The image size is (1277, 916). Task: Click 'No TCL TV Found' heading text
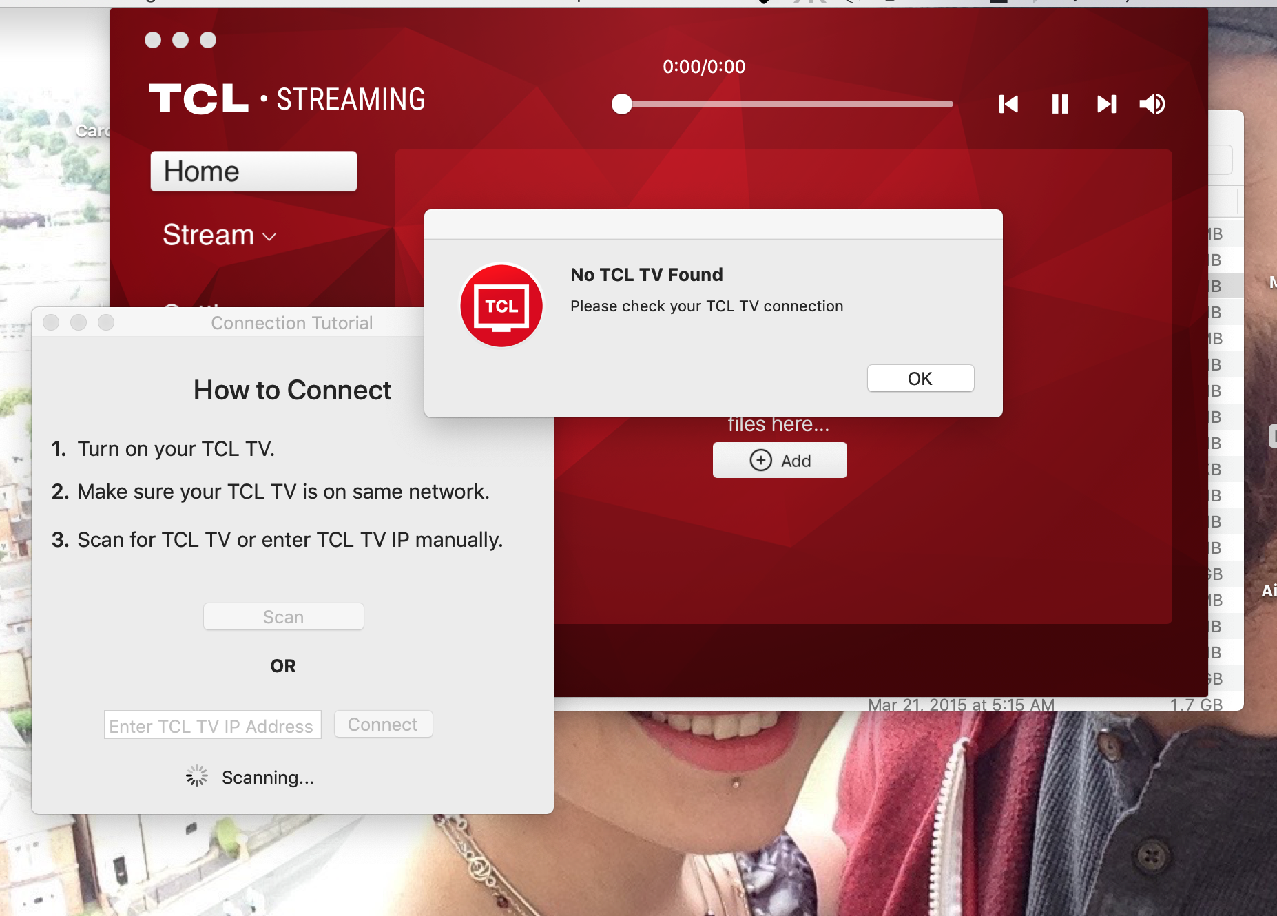[x=647, y=275]
